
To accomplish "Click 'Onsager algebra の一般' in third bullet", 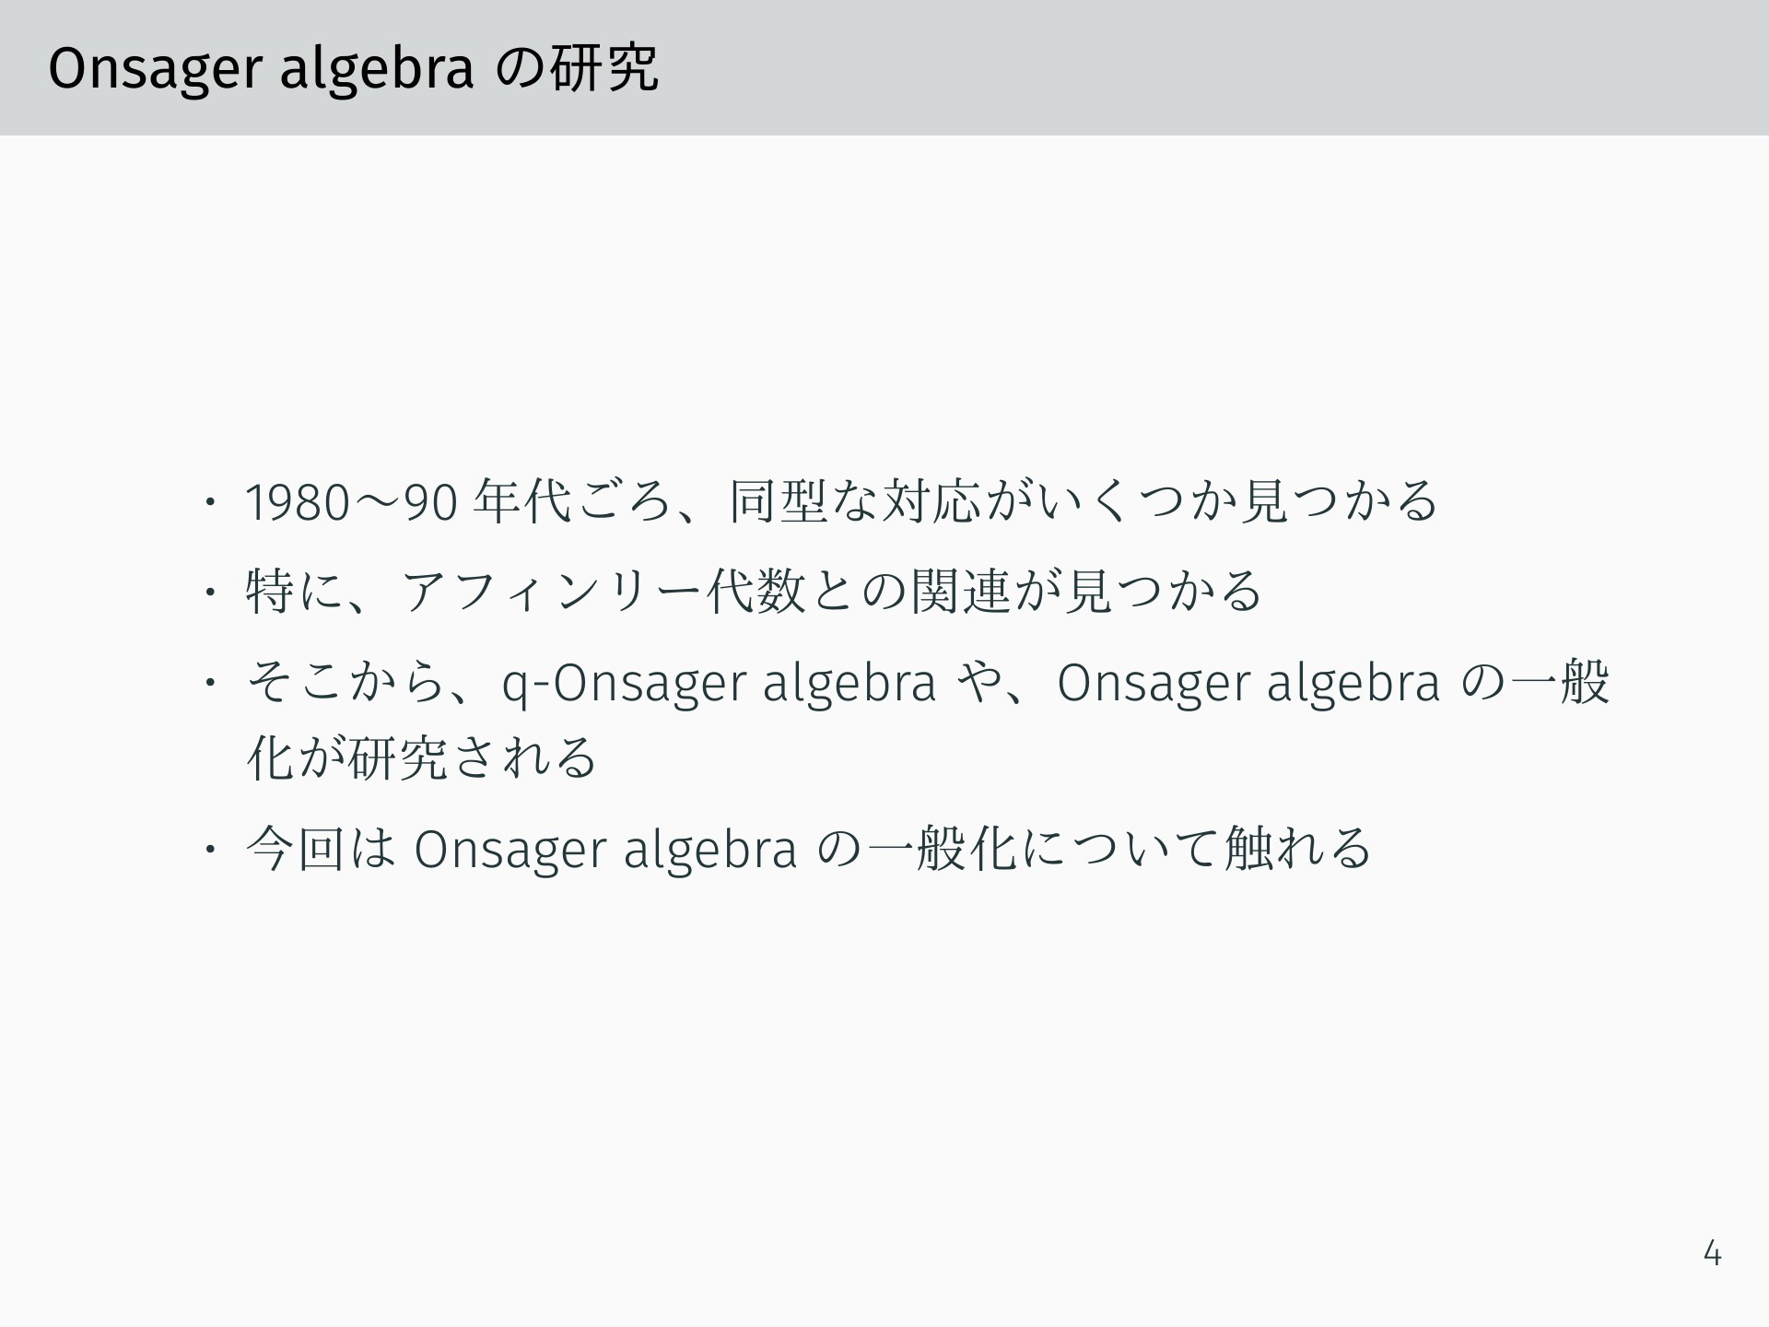I will [x=1334, y=684].
